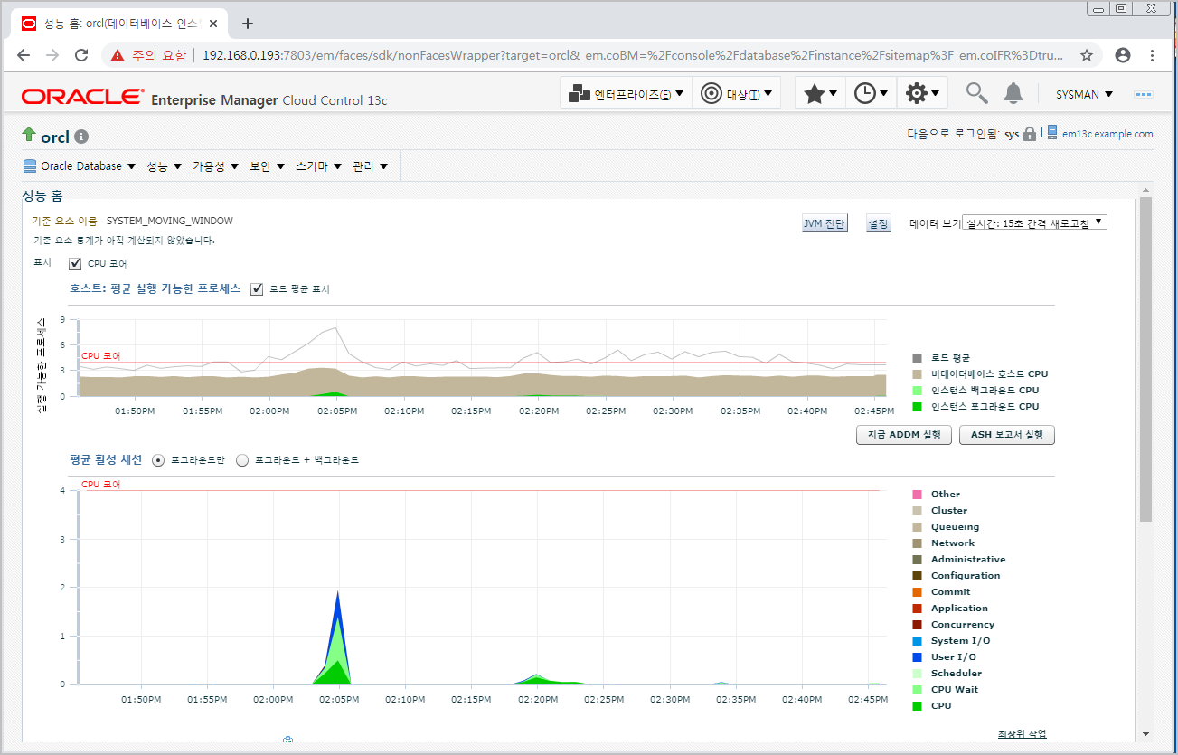Open the em13c.example.com host link
The width and height of the screenshot is (1178, 755).
(1107, 134)
